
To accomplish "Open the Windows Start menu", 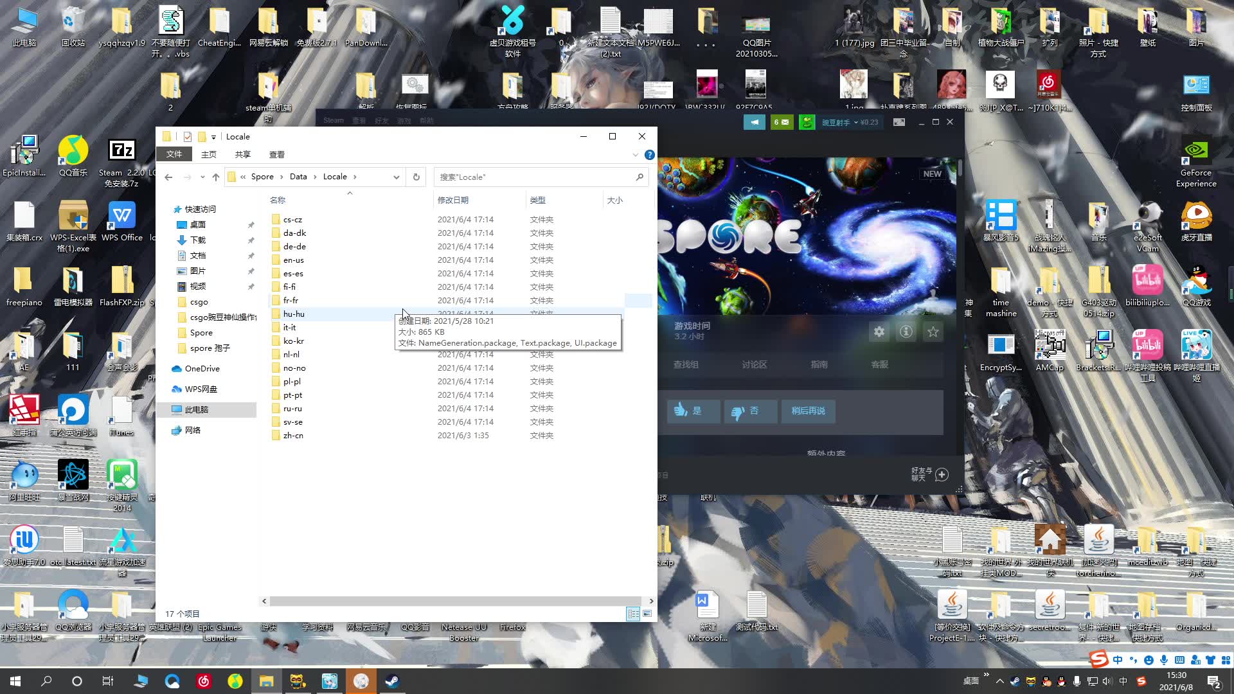I will coord(15,681).
